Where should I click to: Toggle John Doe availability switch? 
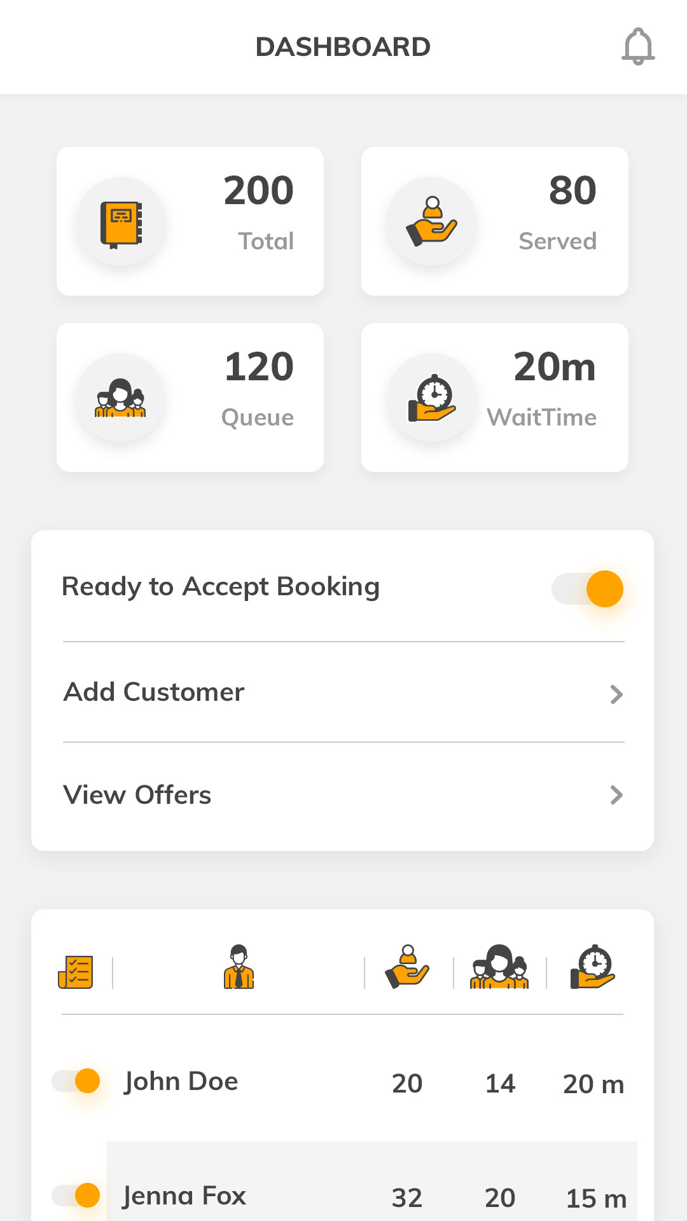tap(76, 1080)
